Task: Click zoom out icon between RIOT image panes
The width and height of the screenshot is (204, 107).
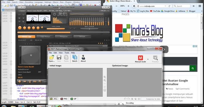Action: pos(105,80)
